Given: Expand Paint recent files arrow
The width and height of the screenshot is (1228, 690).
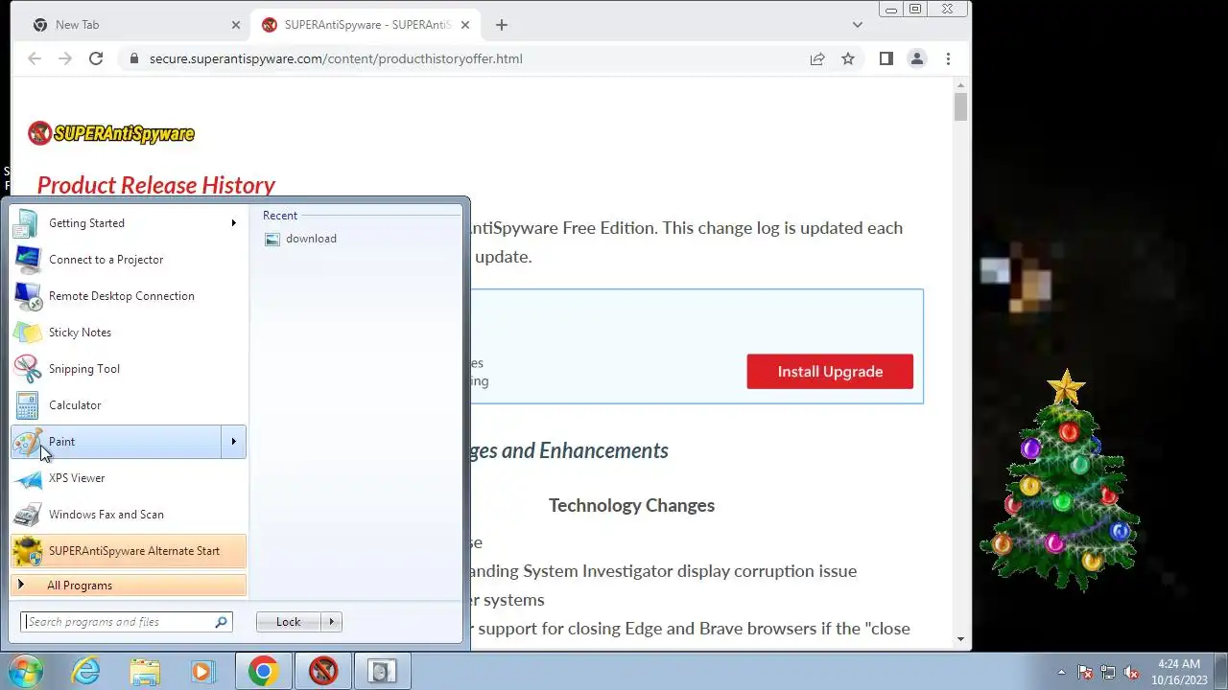Looking at the screenshot, I should [x=233, y=442].
